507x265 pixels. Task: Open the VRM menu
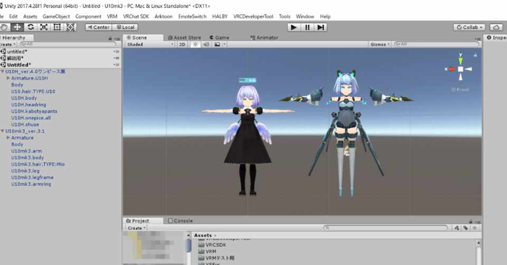[x=112, y=16]
